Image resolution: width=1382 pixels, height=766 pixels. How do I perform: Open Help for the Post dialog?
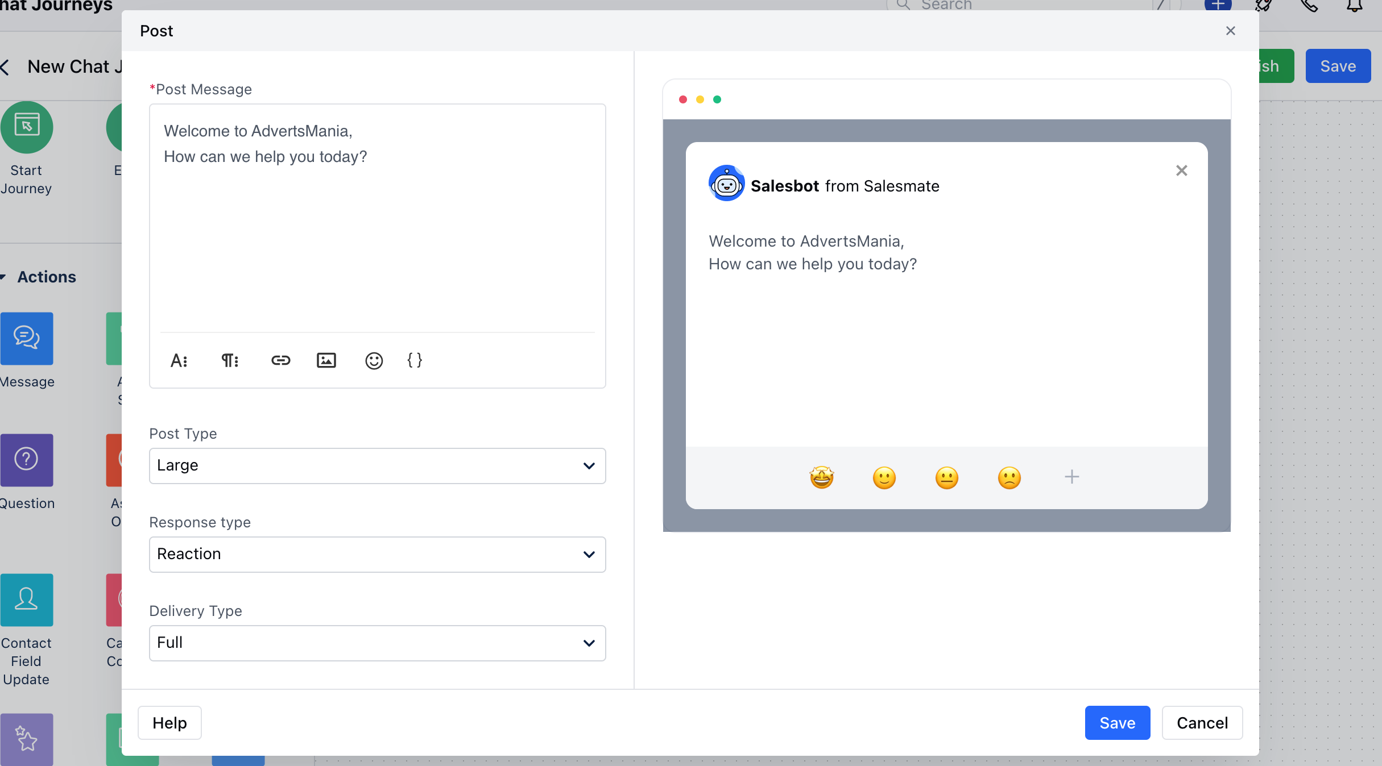click(169, 723)
